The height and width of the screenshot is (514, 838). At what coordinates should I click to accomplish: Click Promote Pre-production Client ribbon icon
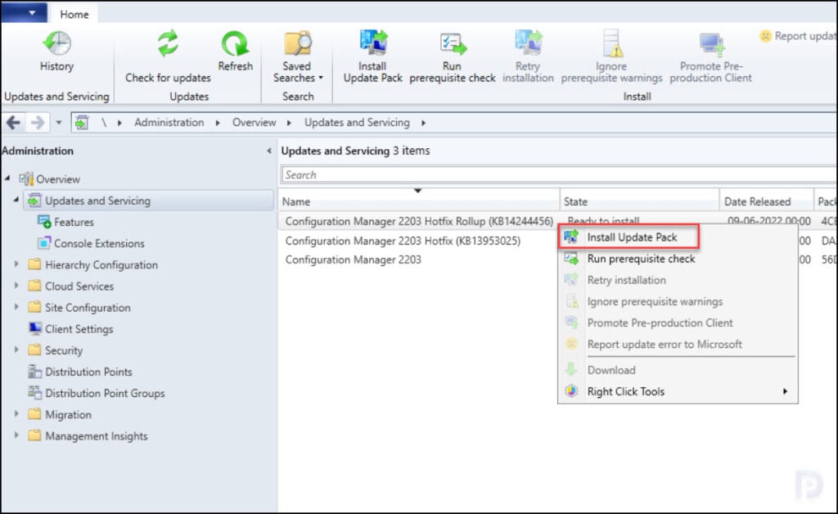pos(711,57)
